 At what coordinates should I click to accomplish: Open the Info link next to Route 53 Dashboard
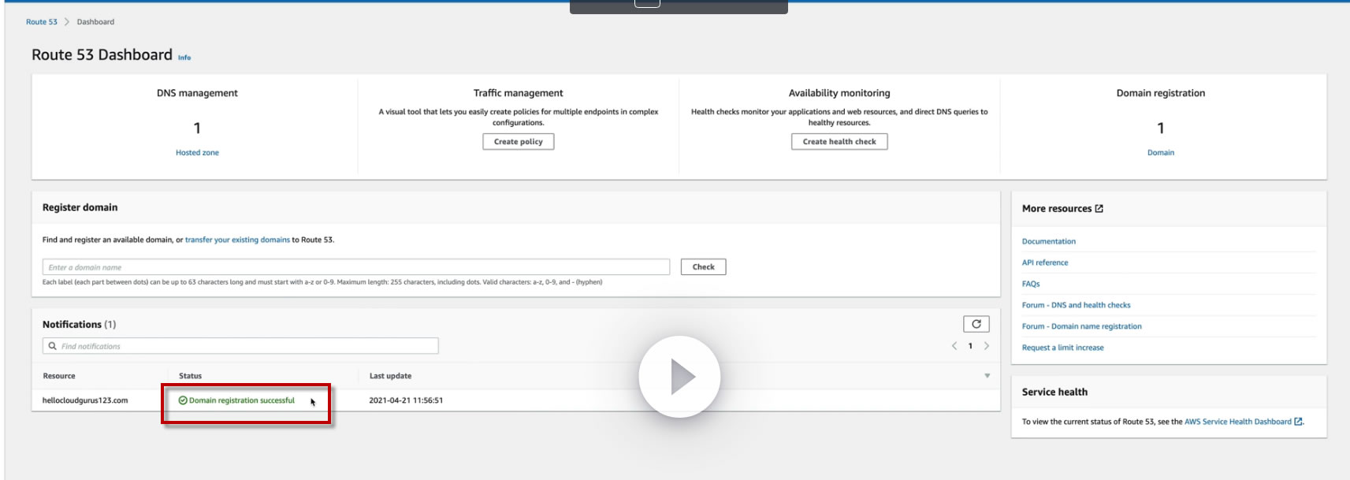[x=184, y=58]
